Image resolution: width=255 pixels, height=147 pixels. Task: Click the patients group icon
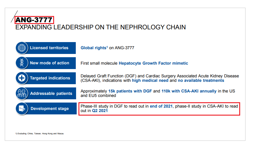coord(22,93)
